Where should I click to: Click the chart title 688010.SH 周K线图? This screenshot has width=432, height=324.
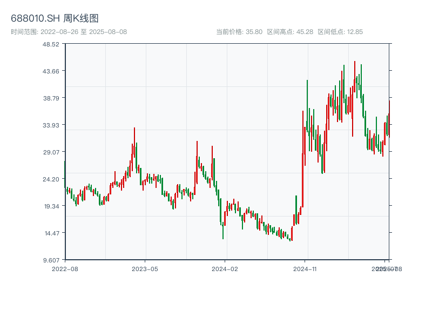pyautogui.click(x=55, y=18)
